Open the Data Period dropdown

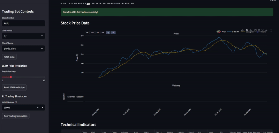click(x=23, y=36)
